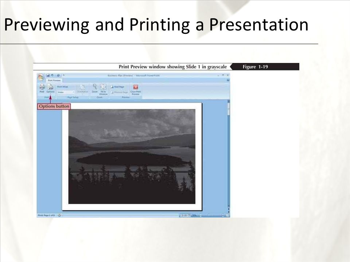Click the grayscale slide preview image
Image resolution: width=350 pixels, height=262 pixels.
coord(132,156)
